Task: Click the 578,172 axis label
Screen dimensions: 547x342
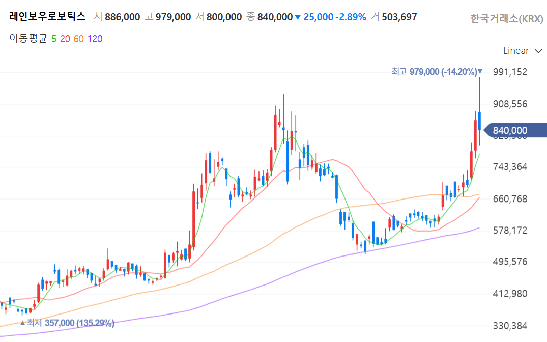Action: pos(510,231)
